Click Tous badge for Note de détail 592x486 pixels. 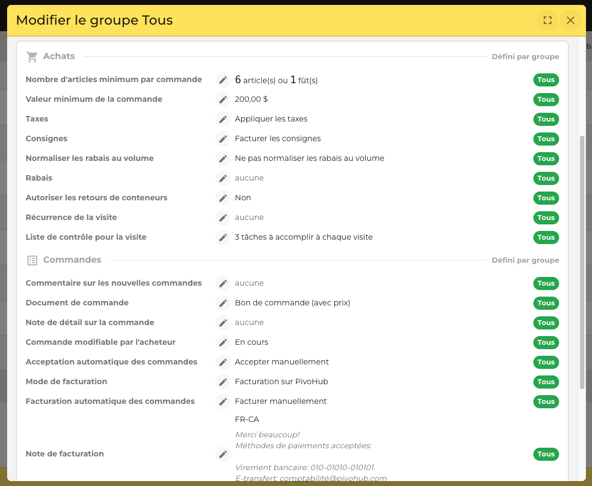546,323
